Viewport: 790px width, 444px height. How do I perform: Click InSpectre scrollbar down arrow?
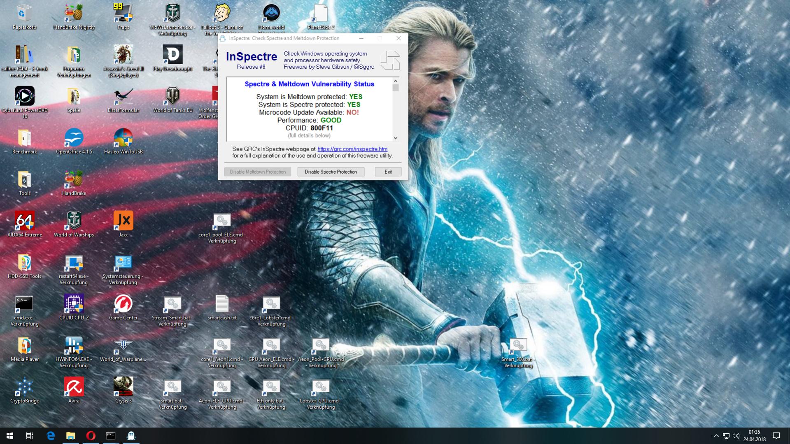pos(396,138)
